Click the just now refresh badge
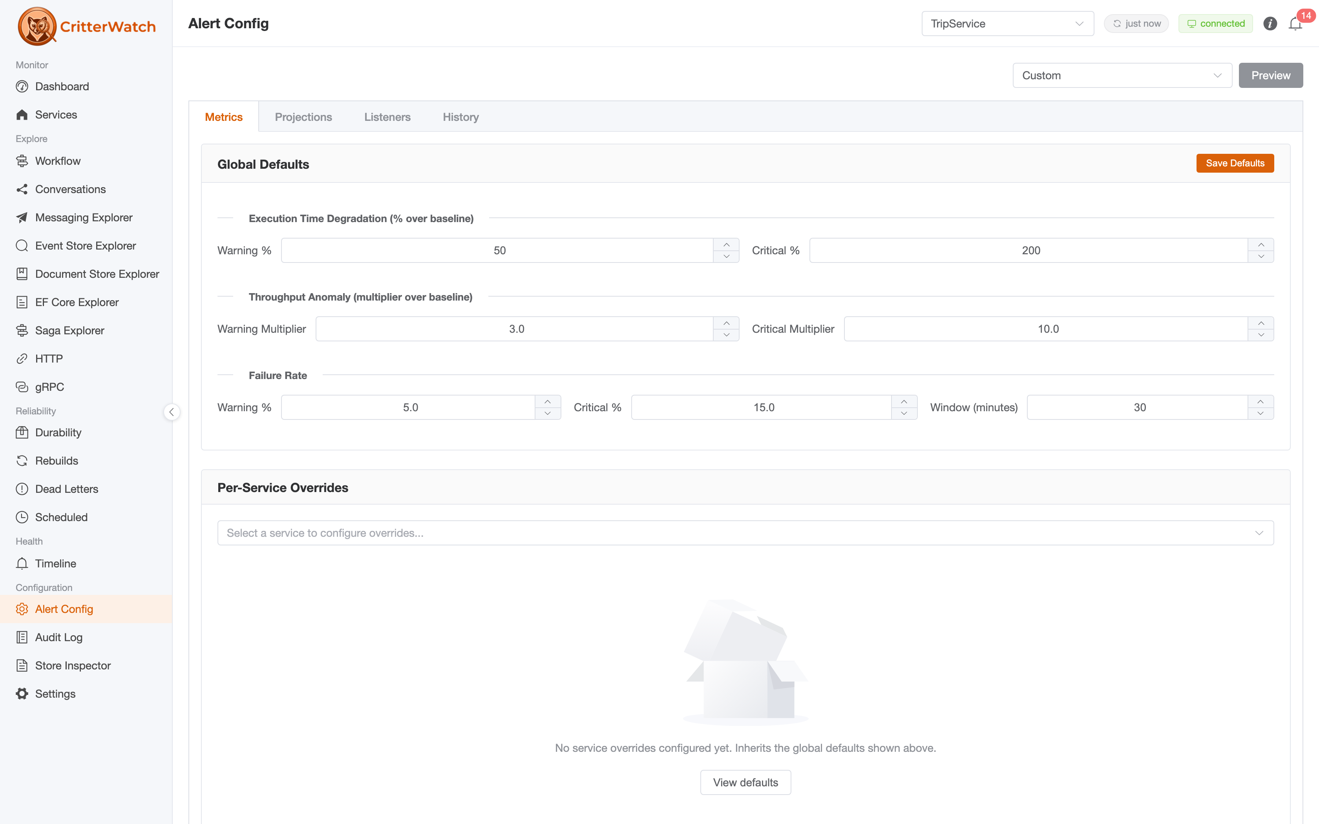The width and height of the screenshot is (1319, 824). 1136,24
